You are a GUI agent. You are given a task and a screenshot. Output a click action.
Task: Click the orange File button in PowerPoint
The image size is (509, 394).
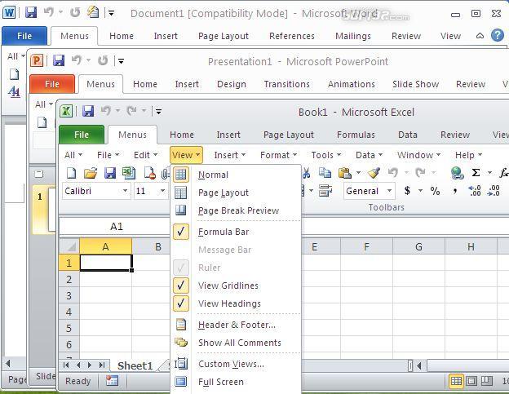52,84
